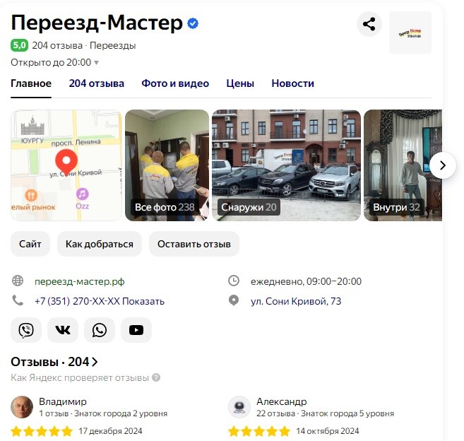The width and height of the screenshot is (464, 441).
Task: Open the YouTube channel icon
Action: 136,330
